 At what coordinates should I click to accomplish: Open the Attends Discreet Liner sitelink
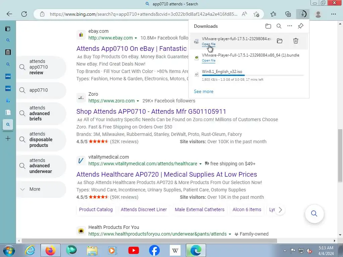pyautogui.click(x=144, y=209)
